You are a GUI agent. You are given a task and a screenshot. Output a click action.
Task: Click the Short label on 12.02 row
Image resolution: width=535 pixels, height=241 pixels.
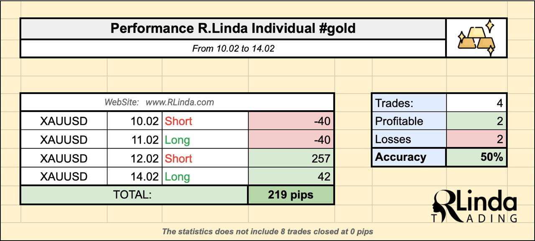(178, 158)
